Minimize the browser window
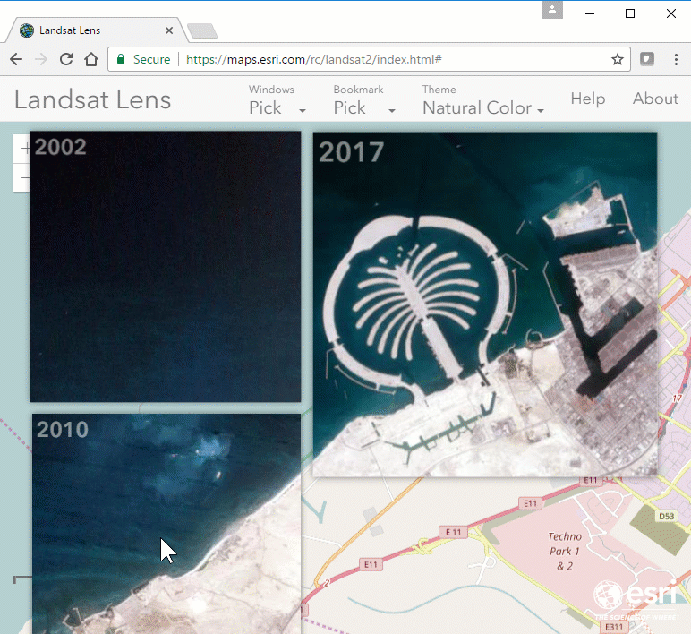This screenshot has width=691, height=634. click(590, 13)
